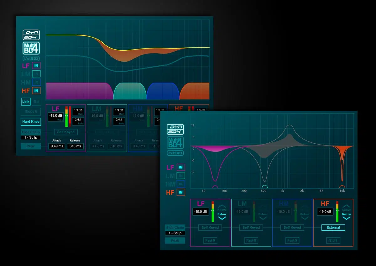376x266 pixels.
Task: Open the Std 9 selector in the HF band
Action: click(x=333, y=240)
